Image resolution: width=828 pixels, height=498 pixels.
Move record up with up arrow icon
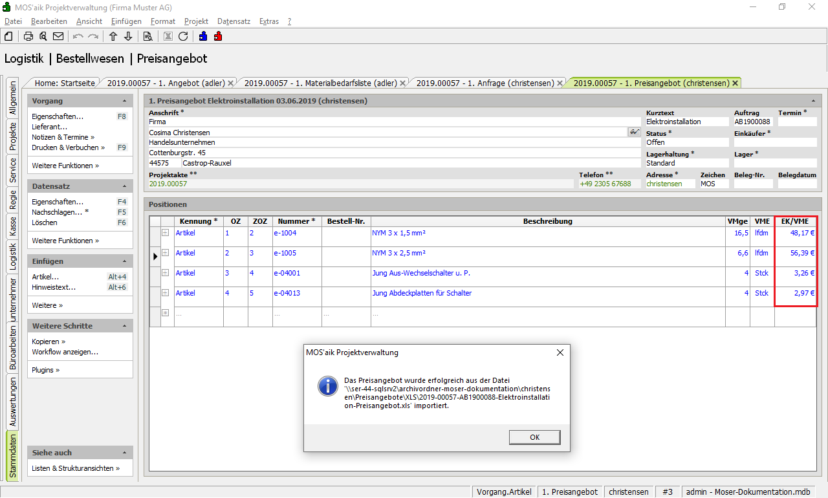[x=113, y=36]
